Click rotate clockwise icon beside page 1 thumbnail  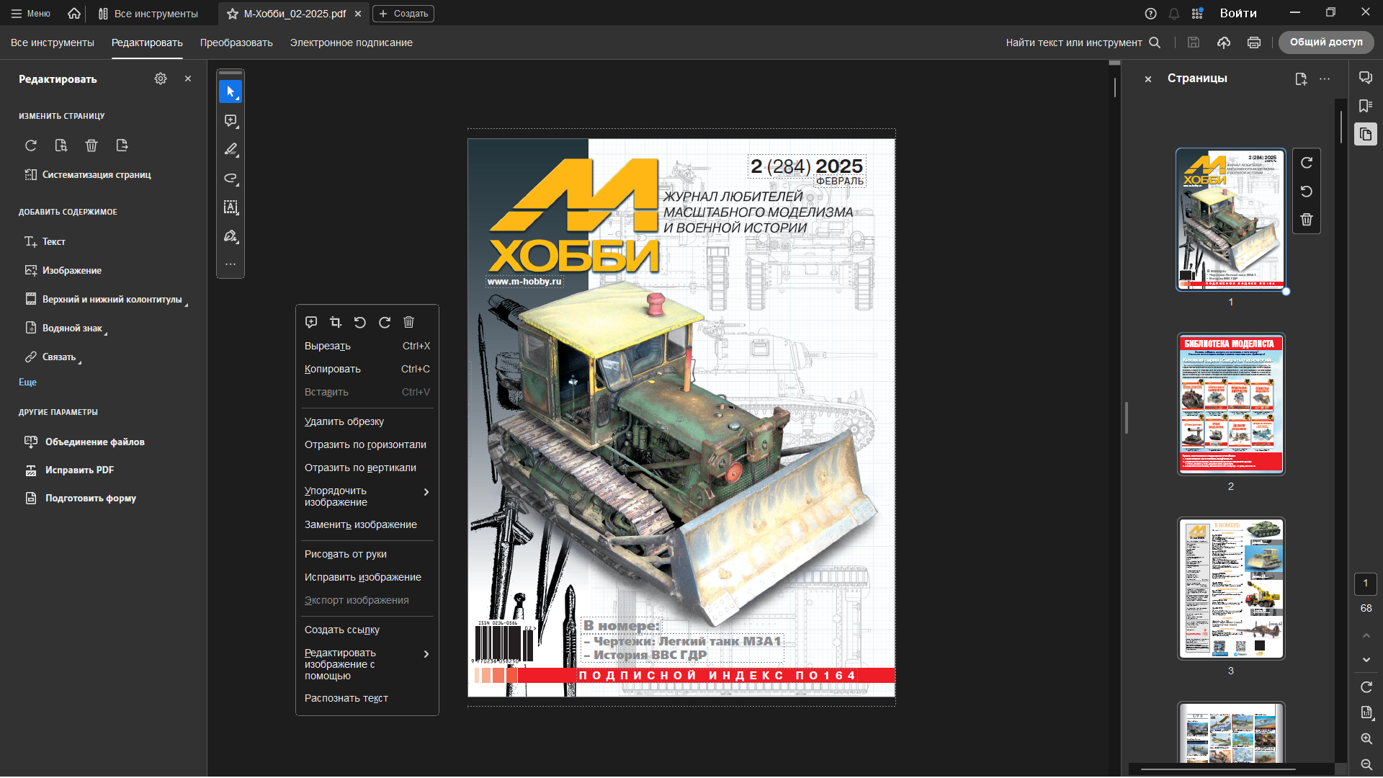click(x=1307, y=163)
